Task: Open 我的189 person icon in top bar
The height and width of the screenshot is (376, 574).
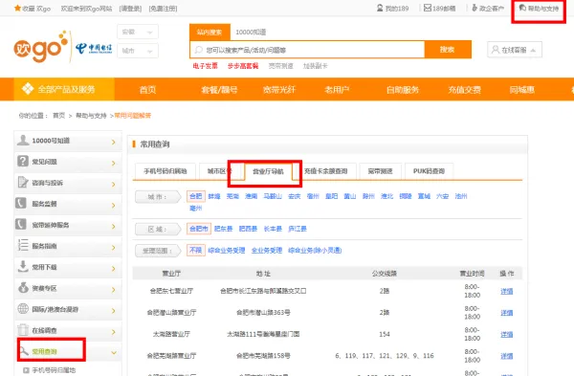Action: (380, 8)
